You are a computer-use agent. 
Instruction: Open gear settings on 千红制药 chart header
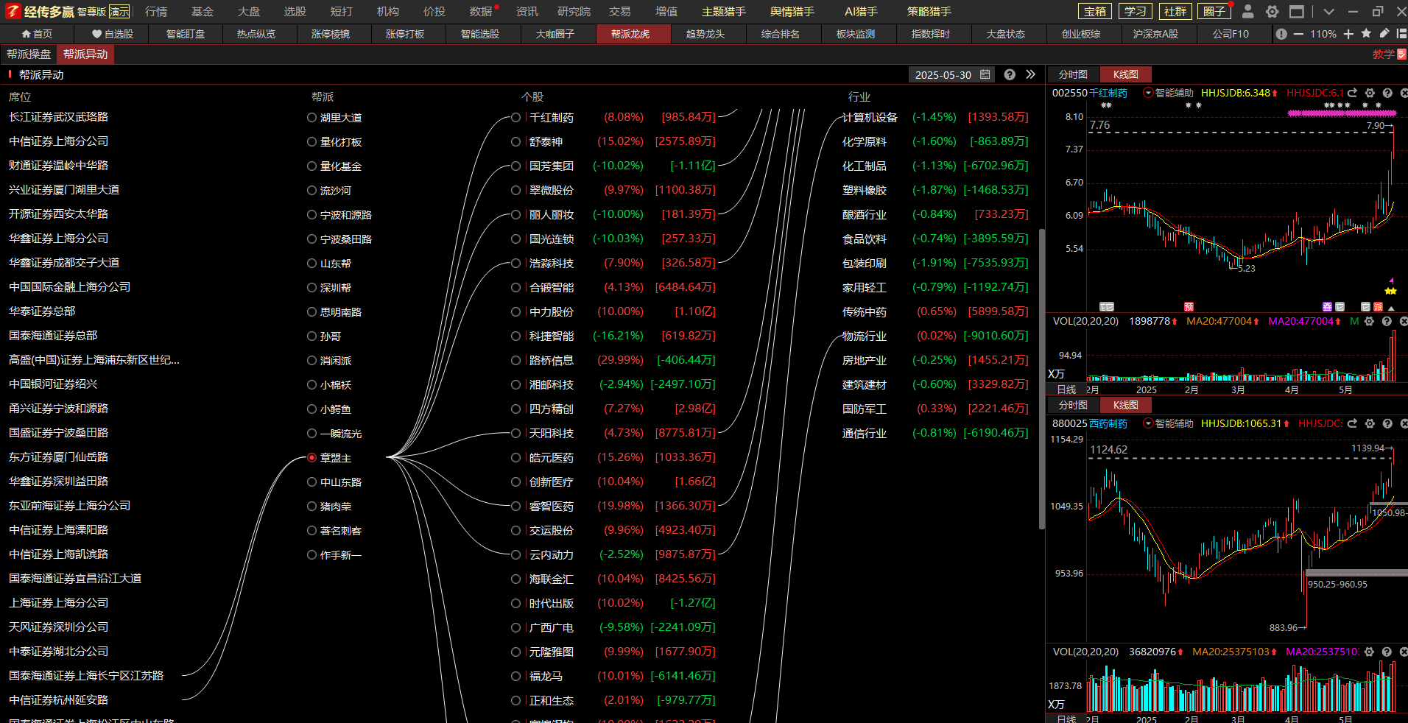point(1370,93)
